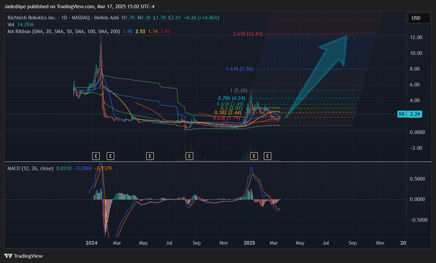Open the USD currency selector
This screenshot has height=263, width=436.
tap(419, 18)
